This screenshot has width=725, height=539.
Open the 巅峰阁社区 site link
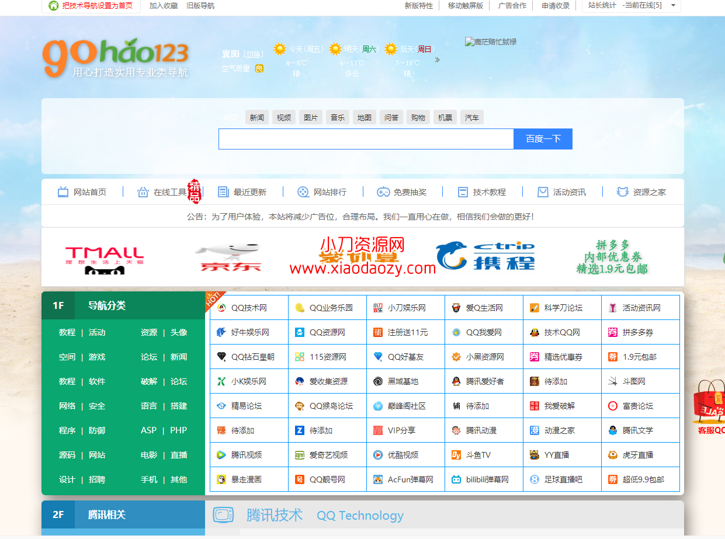407,406
